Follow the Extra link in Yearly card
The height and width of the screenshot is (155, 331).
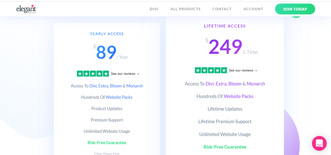click(103, 86)
